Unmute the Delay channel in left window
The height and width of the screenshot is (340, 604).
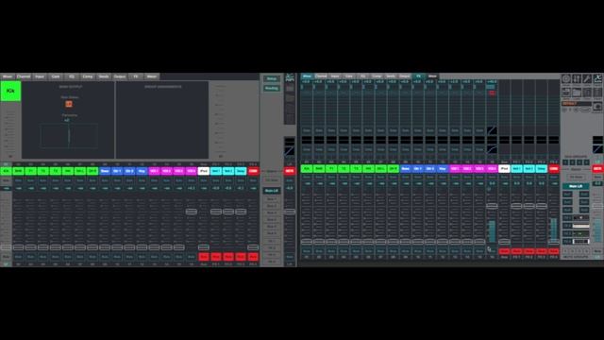coord(241,257)
